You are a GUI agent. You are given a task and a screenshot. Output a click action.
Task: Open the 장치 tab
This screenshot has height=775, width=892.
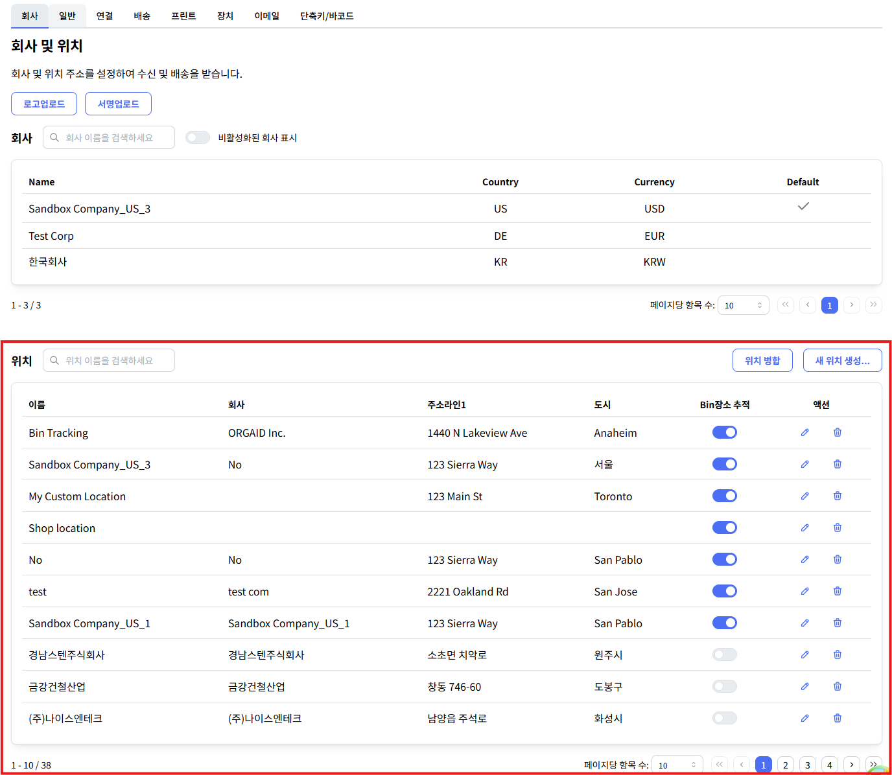click(226, 16)
